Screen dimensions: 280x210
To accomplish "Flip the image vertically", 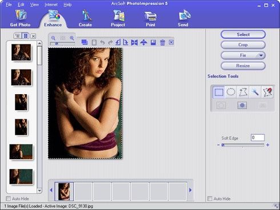I will click(x=143, y=42).
